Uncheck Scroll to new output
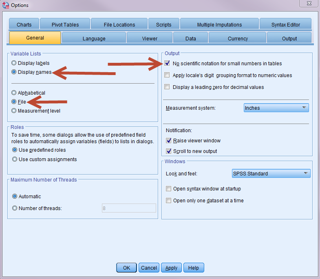 [x=169, y=151]
